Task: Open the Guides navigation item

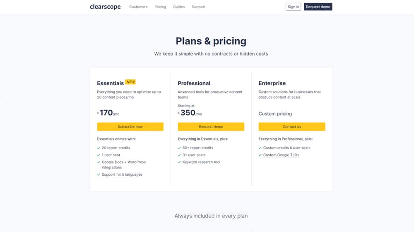Action: coord(179,7)
